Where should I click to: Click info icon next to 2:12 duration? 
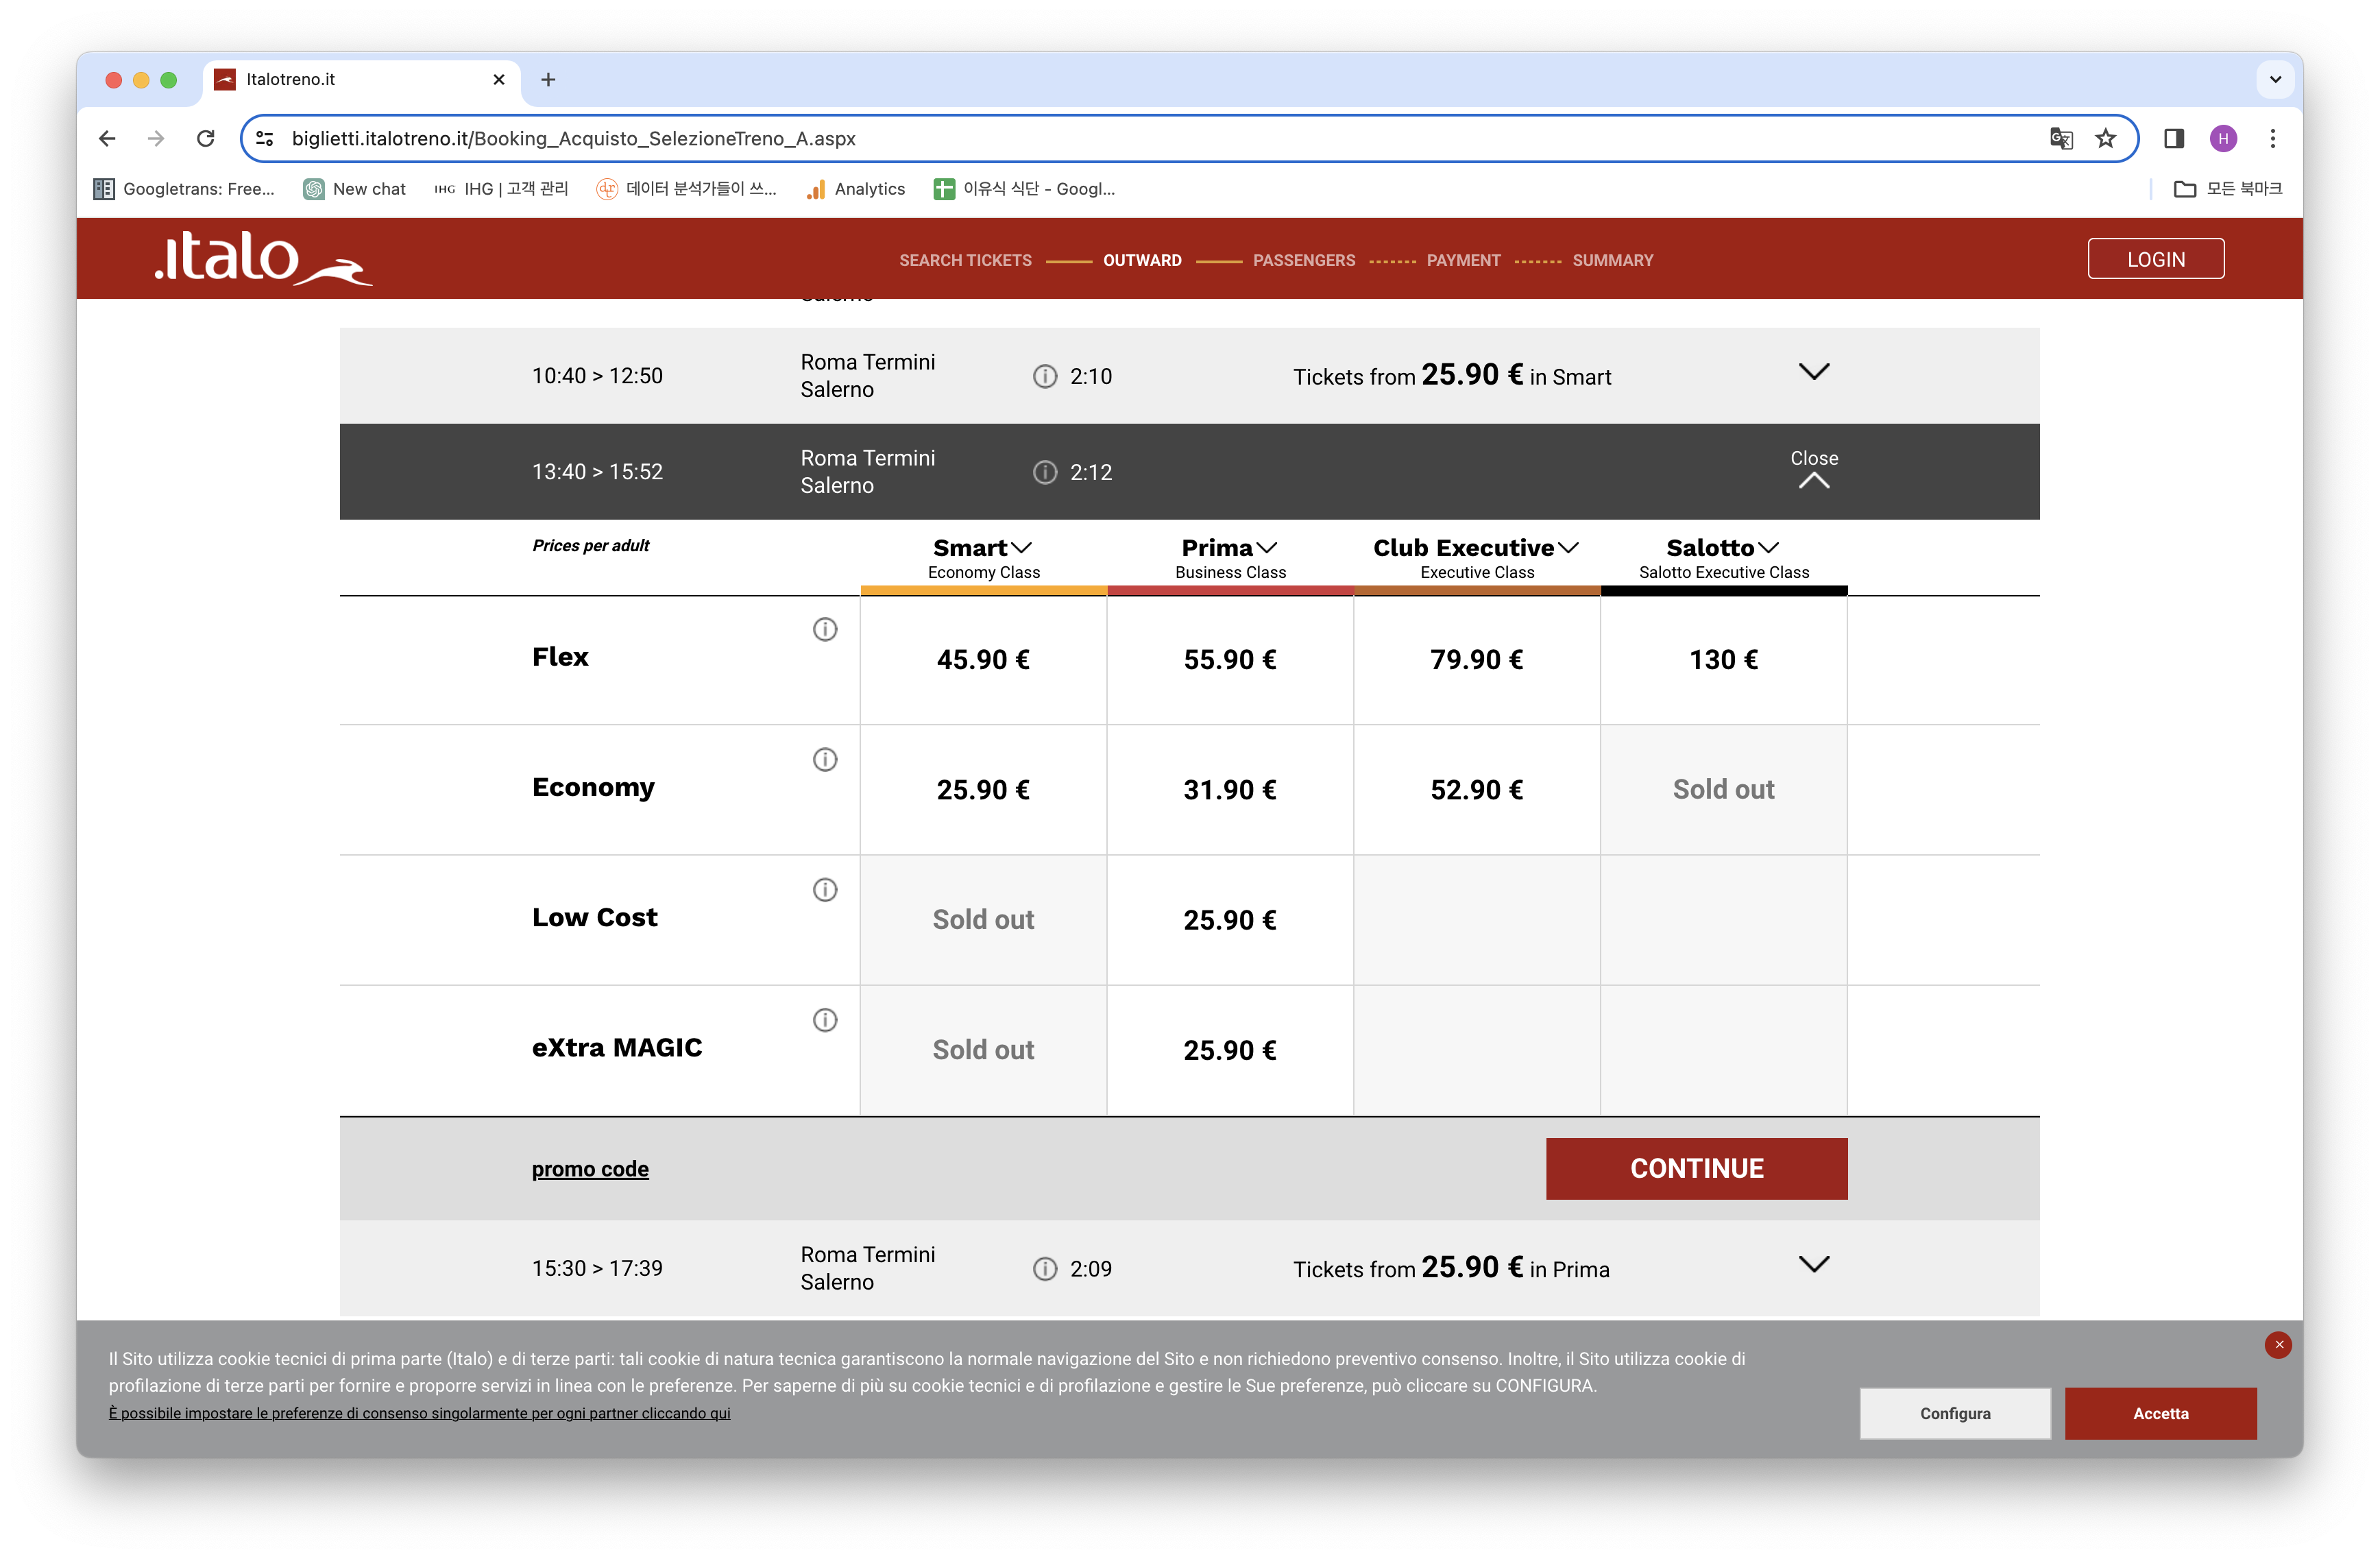coord(1044,472)
